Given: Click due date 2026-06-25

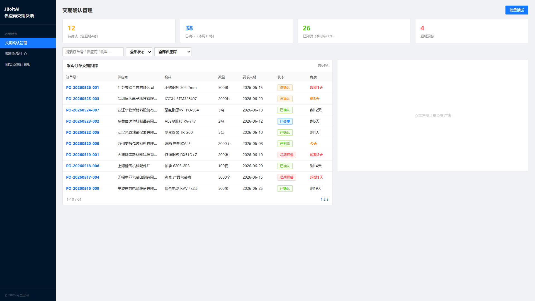Looking at the screenshot, I should tap(253, 188).
